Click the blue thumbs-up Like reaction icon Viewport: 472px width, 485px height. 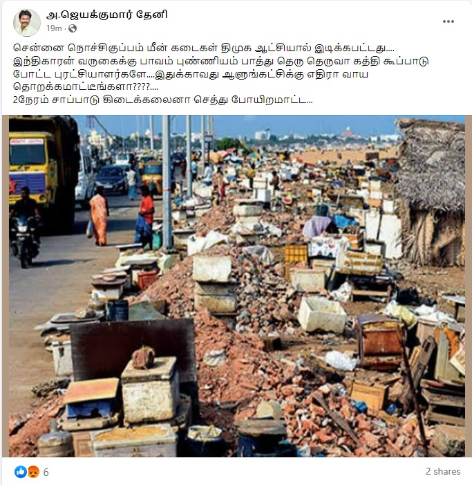[21, 472]
